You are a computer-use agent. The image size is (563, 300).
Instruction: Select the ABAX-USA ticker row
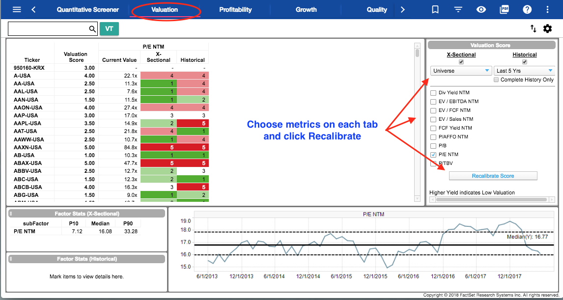(x=110, y=163)
